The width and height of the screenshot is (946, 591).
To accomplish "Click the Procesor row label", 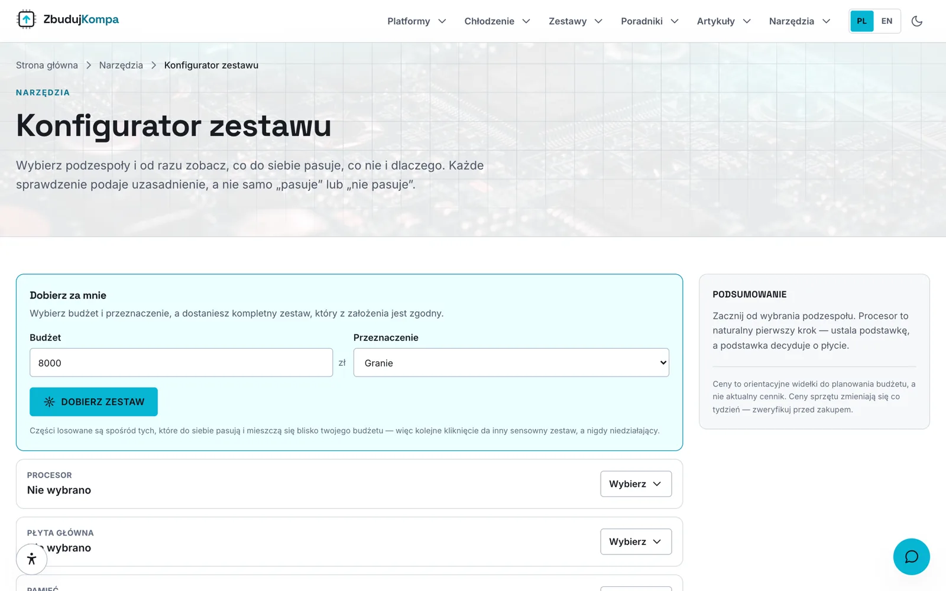I will point(50,475).
